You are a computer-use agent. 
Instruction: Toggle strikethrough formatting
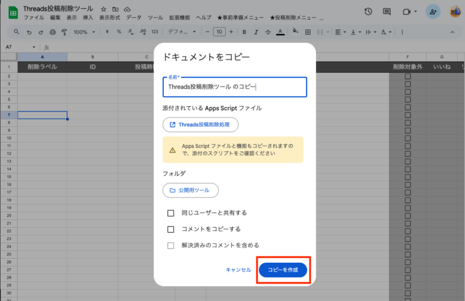(268, 32)
